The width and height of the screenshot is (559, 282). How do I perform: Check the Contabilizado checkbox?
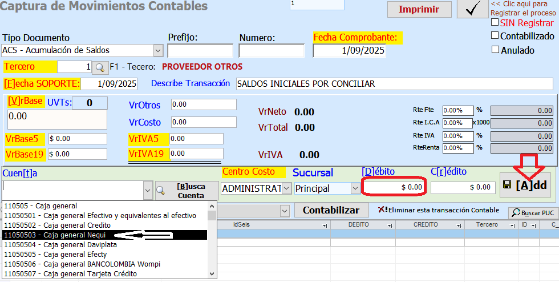coord(495,36)
